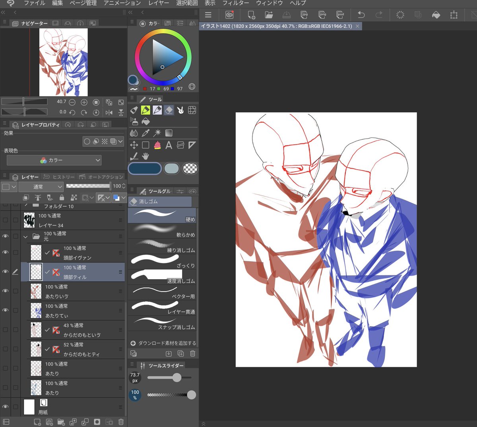Viewport: 477px width, 427px height.
Task: Select the Gradient tool
Action: (x=169, y=133)
